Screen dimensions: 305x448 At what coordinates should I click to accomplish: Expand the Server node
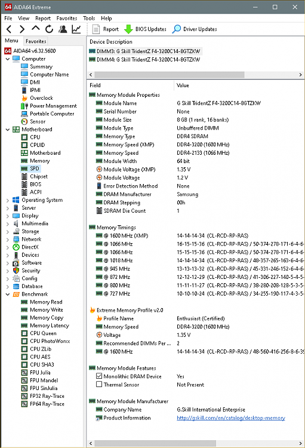pyautogui.click(x=8, y=208)
